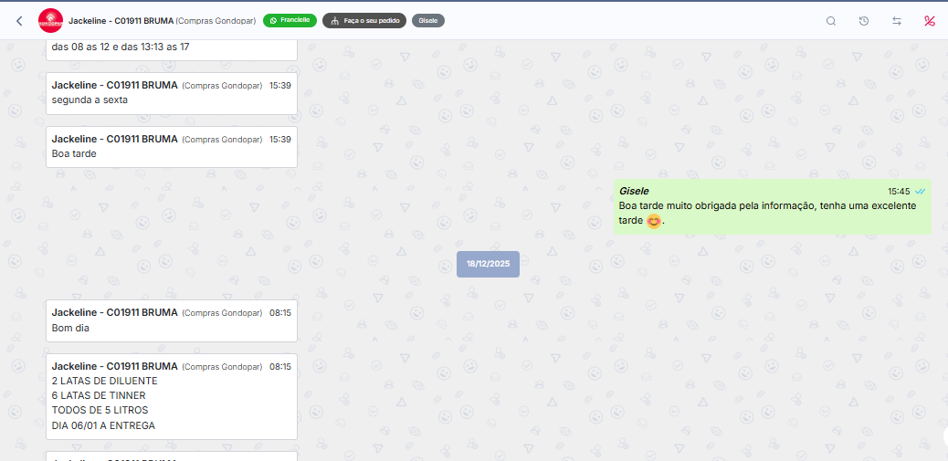Click the 'Faça o seu pedido' department tag
948x461 pixels.
click(363, 20)
